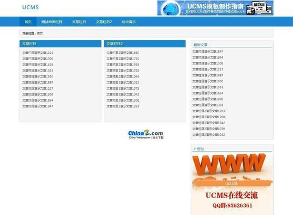The height and width of the screenshot is (215, 293).
Task: Click the UCMS site logo
Action: [x=31, y=8]
